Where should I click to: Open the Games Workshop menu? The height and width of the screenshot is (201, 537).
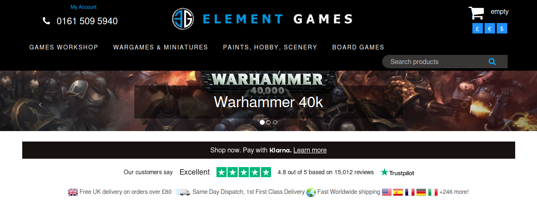(64, 47)
